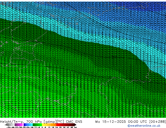
Task: Click the date 'Mo 15-12-2025'
Action: point(110,122)
